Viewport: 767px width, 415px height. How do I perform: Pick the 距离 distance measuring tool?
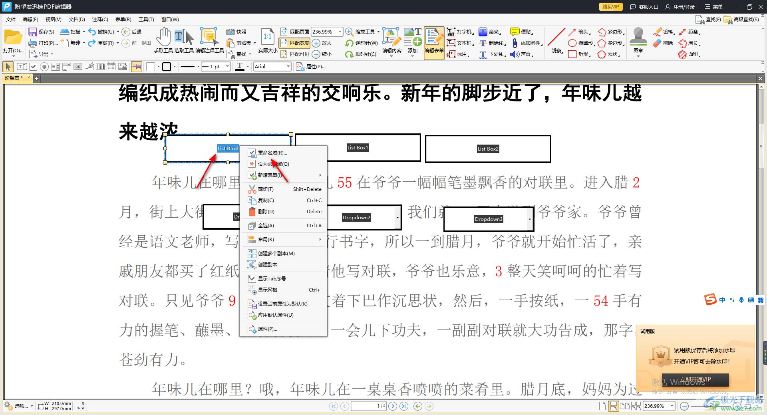tap(689, 32)
